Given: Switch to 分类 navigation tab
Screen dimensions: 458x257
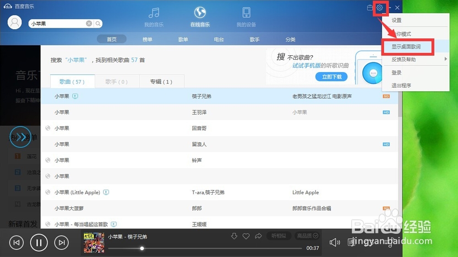Looking at the screenshot, I should (290, 39).
